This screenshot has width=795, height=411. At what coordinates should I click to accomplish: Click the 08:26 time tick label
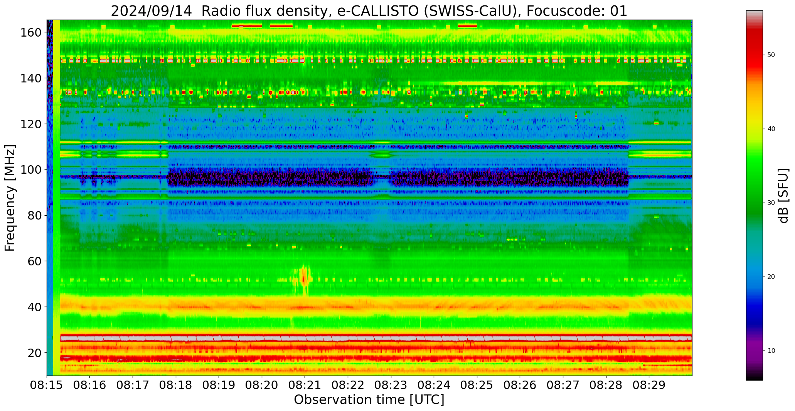(520, 385)
